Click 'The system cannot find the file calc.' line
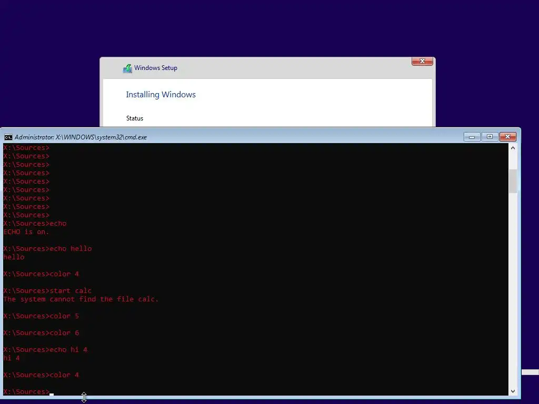Screen dimensions: 539x404 (x=81, y=299)
